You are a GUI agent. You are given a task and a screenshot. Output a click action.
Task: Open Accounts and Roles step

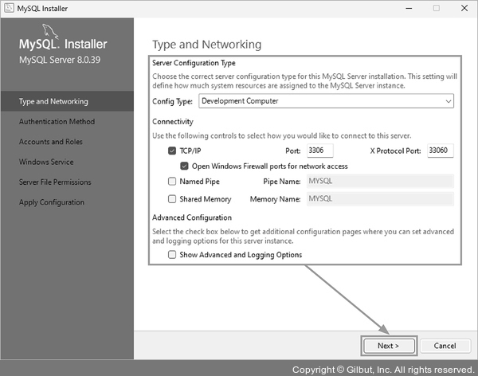point(51,142)
